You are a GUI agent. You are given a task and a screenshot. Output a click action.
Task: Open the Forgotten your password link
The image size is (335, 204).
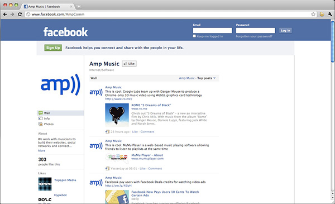[x=254, y=36]
